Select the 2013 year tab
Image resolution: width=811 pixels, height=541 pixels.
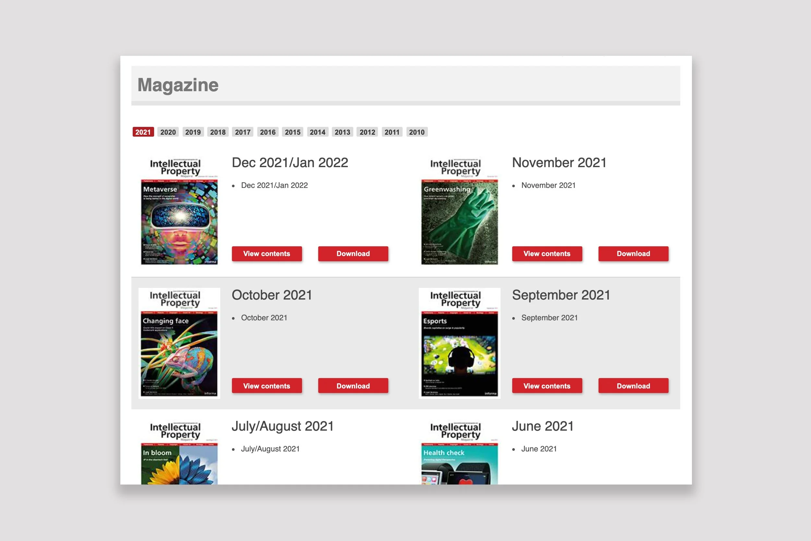pyautogui.click(x=342, y=132)
